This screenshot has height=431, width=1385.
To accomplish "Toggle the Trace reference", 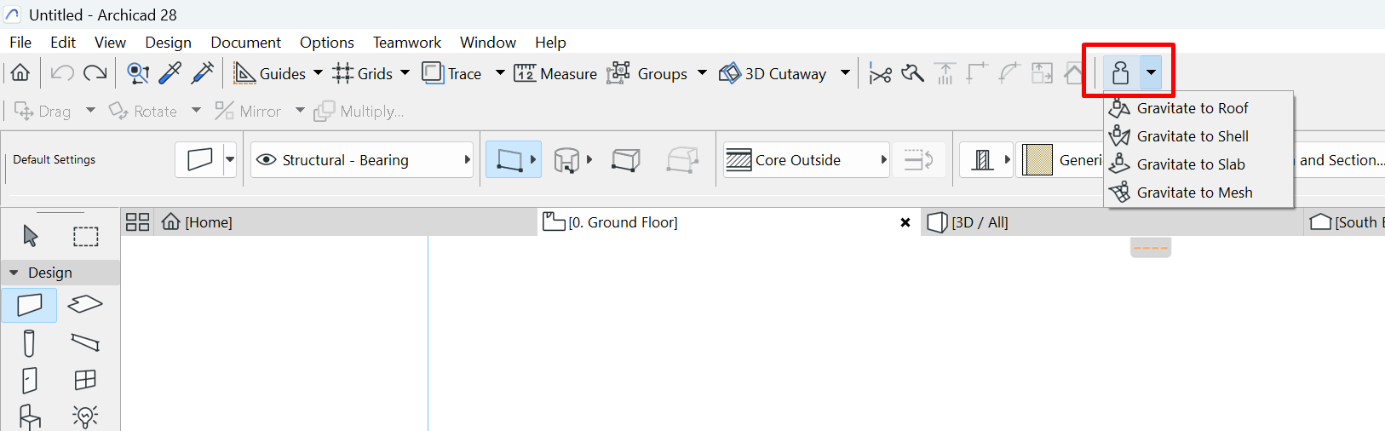I will click(453, 74).
